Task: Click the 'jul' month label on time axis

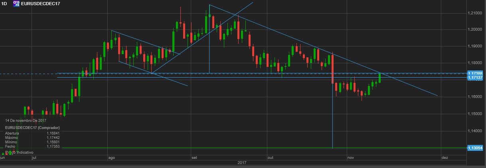Action: [34, 158]
